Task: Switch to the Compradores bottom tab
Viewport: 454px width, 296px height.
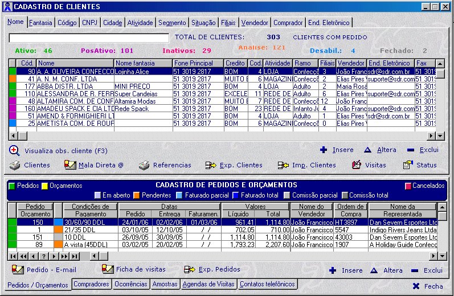Action: tap(91, 284)
